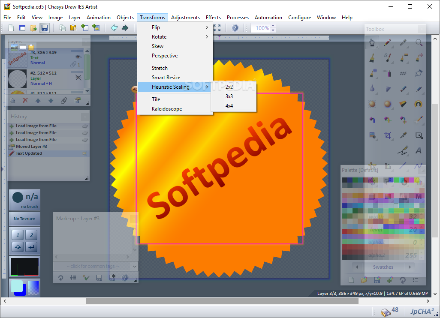Image resolution: width=440 pixels, height=318 pixels.
Task: Select the red pencil tool in Toolbox
Action: pyautogui.click(x=388, y=42)
